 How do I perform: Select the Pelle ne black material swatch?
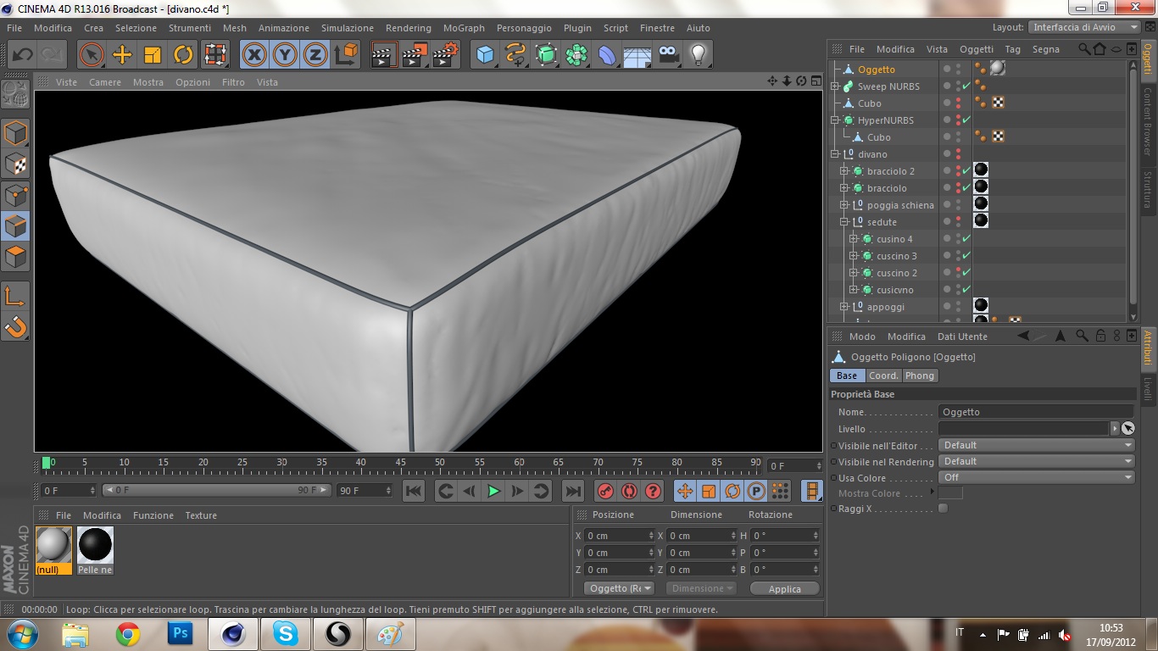coord(95,545)
